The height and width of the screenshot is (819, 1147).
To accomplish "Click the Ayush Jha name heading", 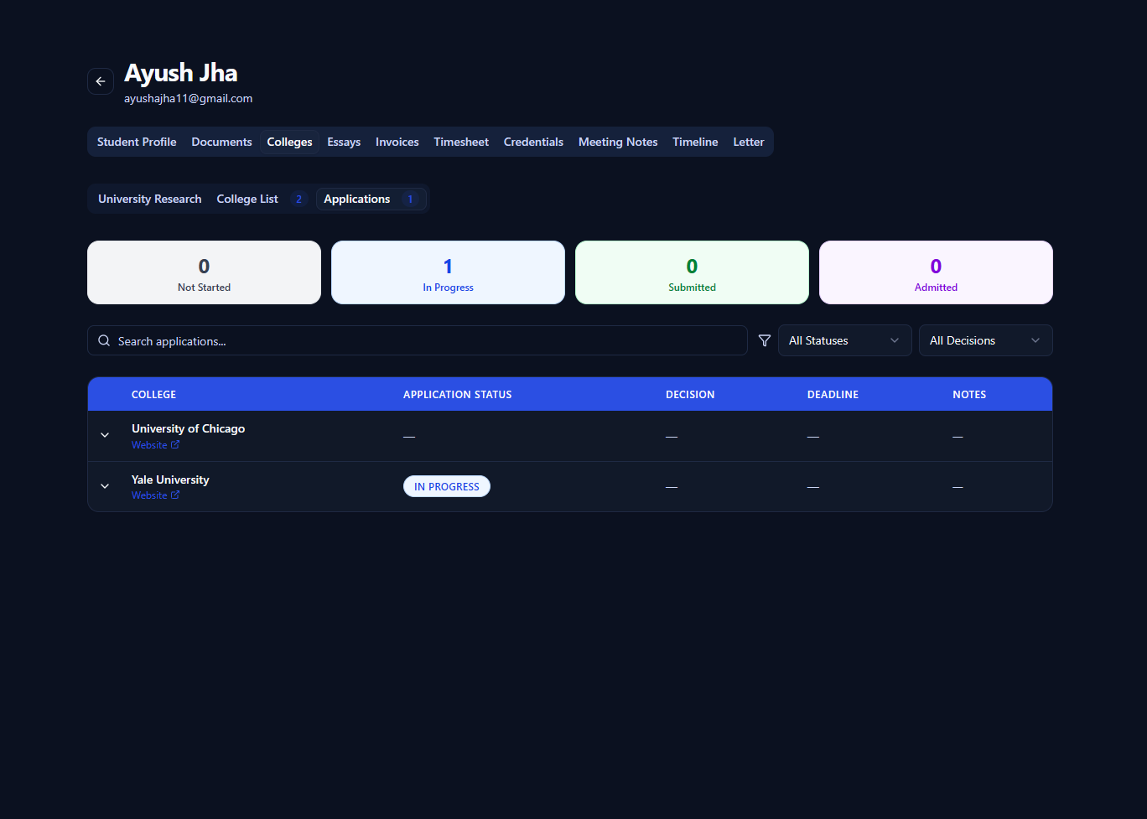I will 180,73.
